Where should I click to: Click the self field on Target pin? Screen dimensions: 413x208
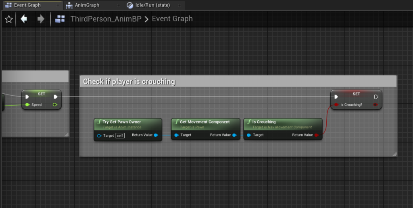pos(120,136)
